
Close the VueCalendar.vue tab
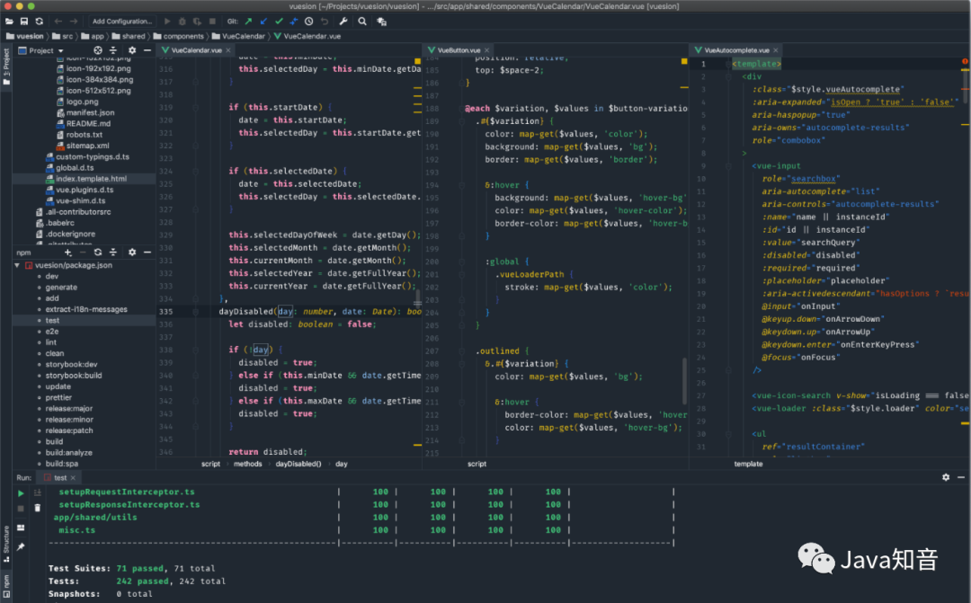coord(227,50)
